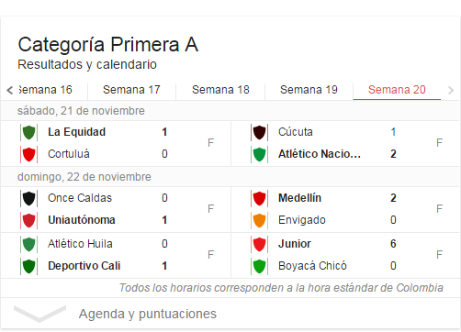Click Cortuluá red shield crest
The image size is (461, 332).
(29, 154)
